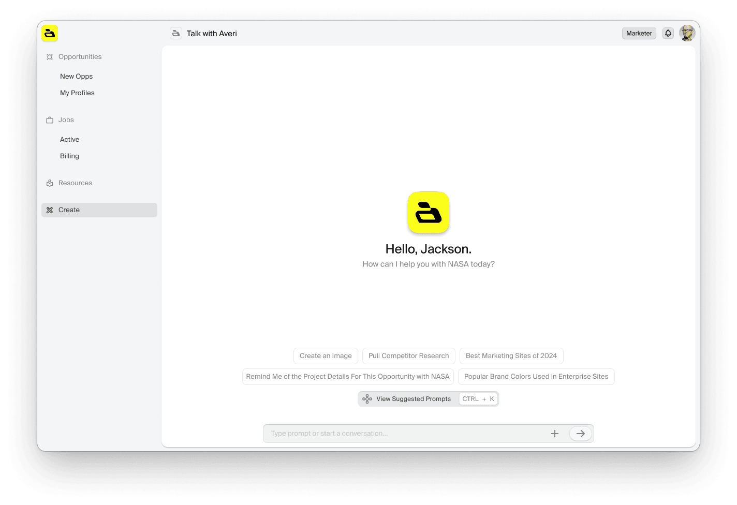This screenshot has height=505, width=737.
Task: Click the Create tools icon
Action: 50,210
